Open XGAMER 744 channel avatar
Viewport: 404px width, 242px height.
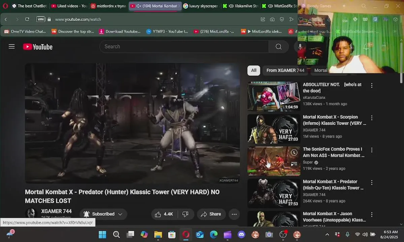pyautogui.click(x=31, y=214)
